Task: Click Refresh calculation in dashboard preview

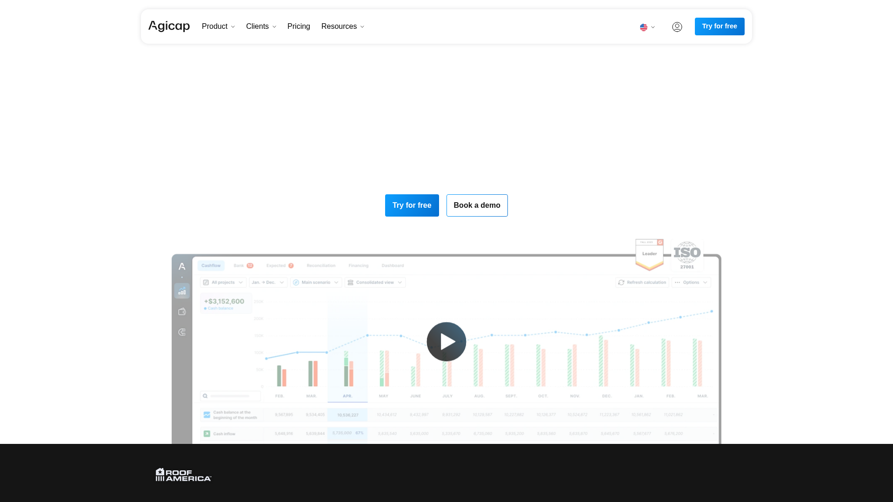Action: tap(642, 283)
